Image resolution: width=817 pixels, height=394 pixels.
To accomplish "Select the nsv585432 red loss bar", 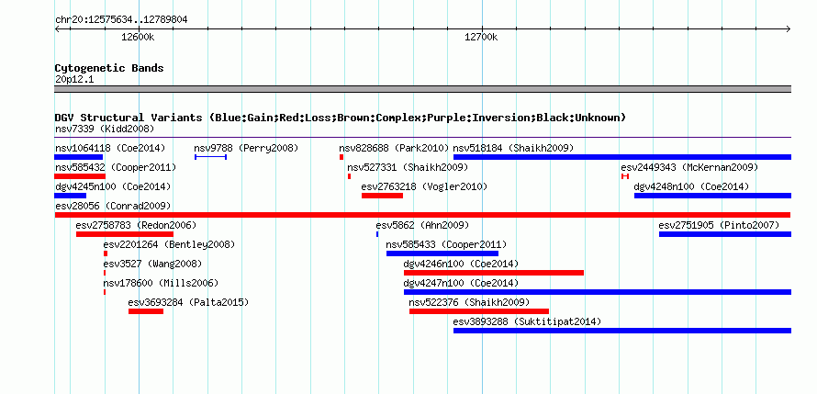I will [x=80, y=176].
